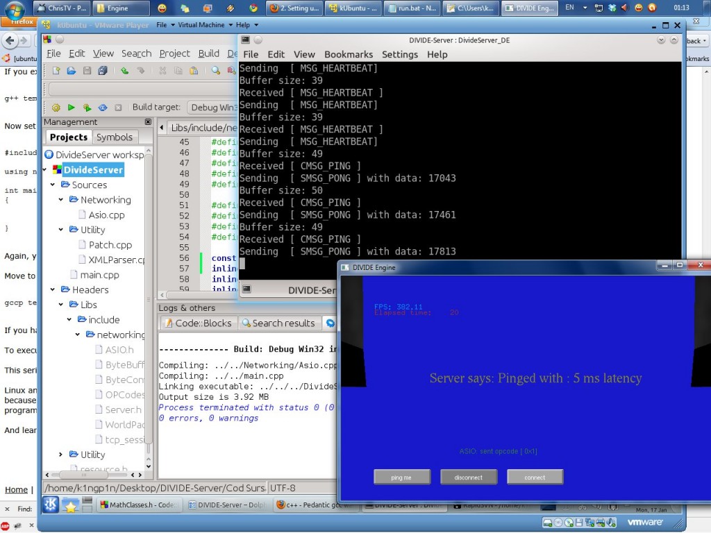711x533 pixels.
Task: Open terminal Settings menu
Action: [x=399, y=54]
